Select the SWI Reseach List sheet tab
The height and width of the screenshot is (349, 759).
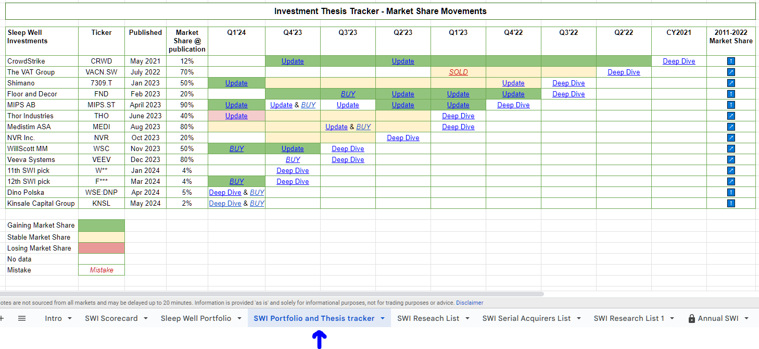pyautogui.click(x=428, y=318)
